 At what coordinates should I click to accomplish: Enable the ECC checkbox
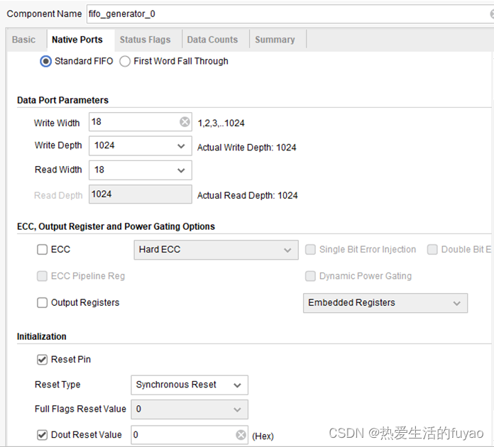[42, 250]
